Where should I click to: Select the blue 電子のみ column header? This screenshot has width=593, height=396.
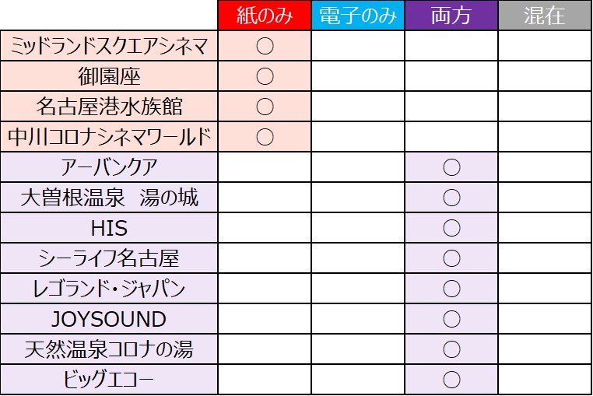click(358, 16)
